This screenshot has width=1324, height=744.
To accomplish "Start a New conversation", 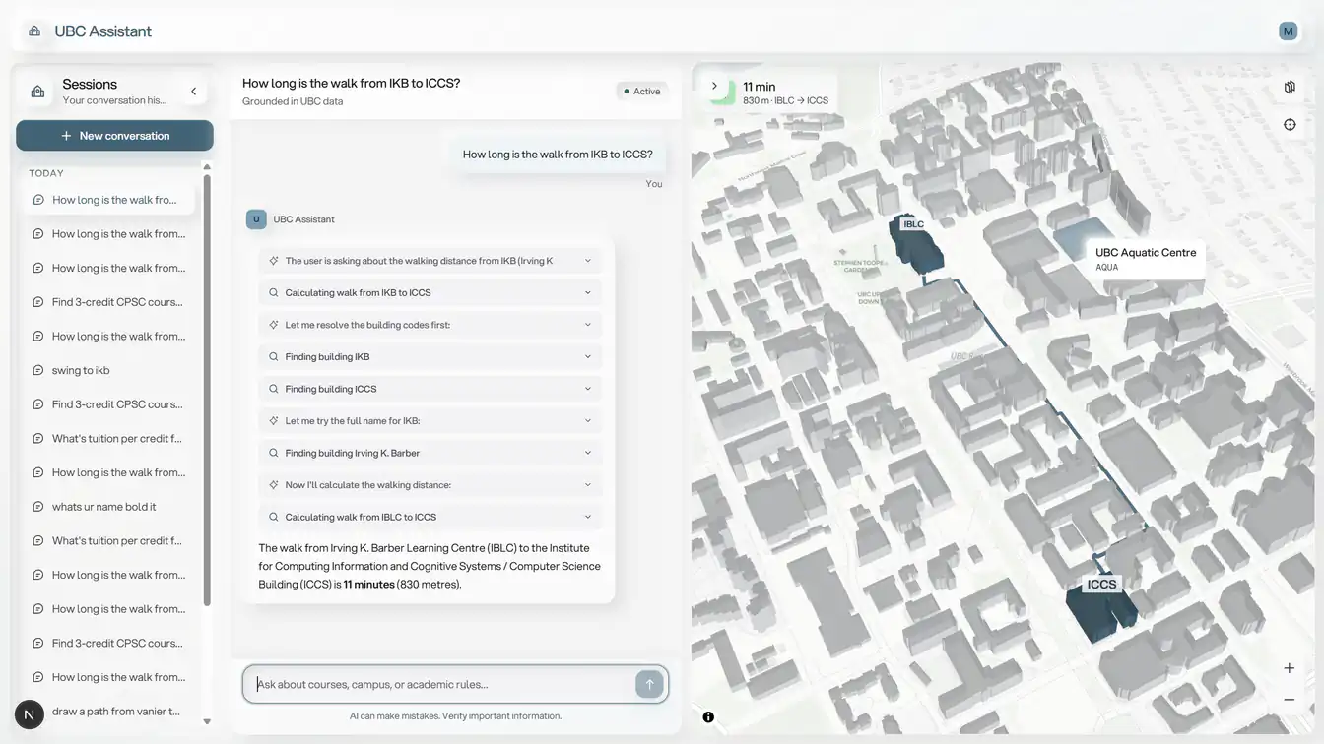I will pos(114,136).
